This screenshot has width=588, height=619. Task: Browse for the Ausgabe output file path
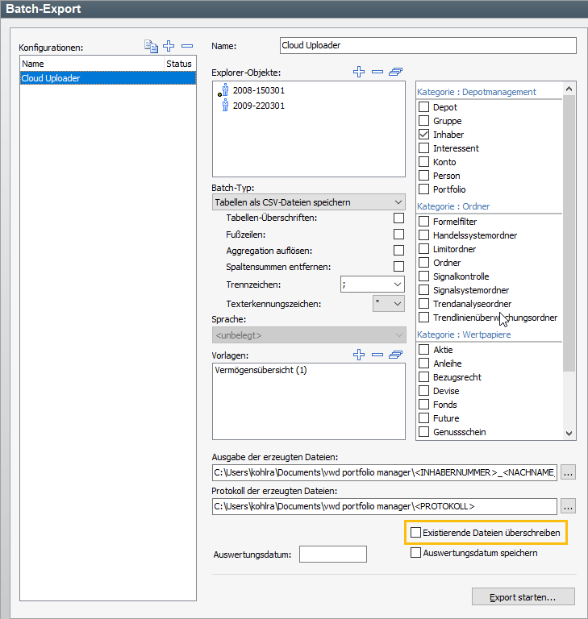tap(569, 472)
